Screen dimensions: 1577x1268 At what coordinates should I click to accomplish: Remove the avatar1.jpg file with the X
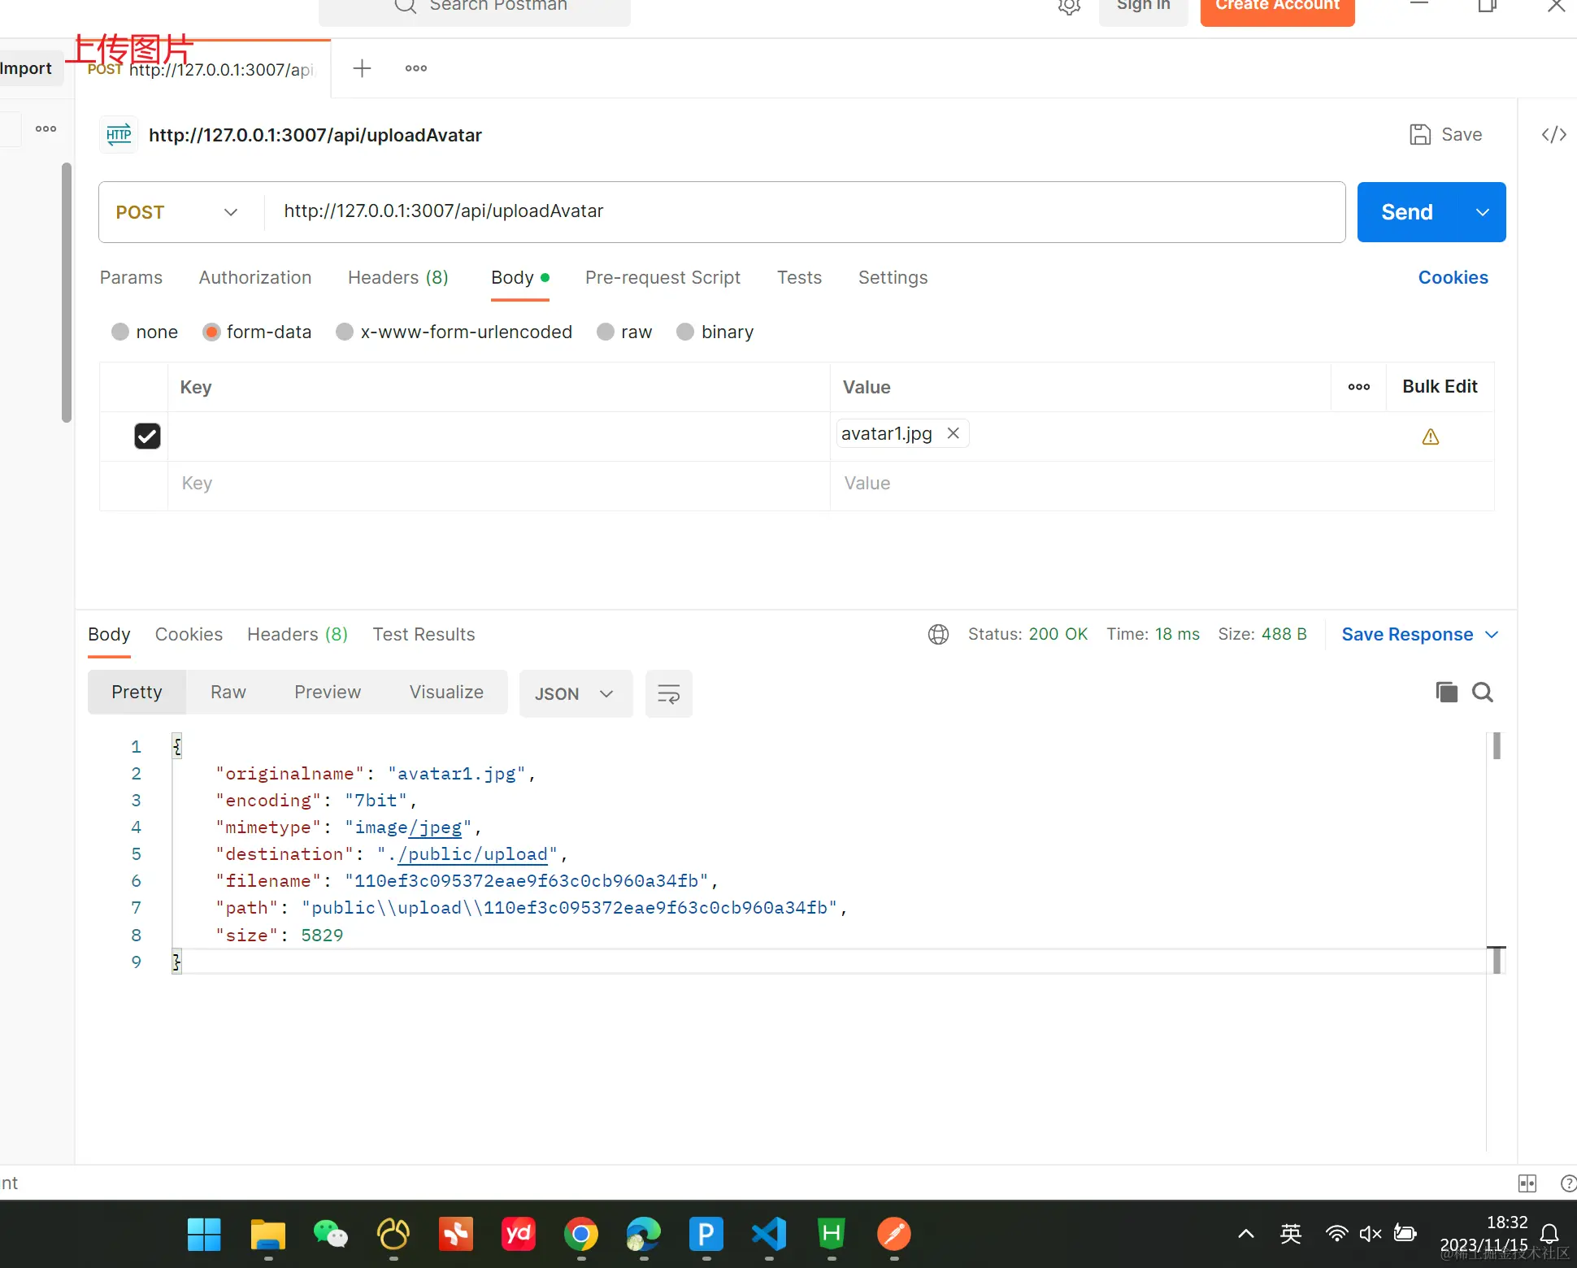point(954,433)
